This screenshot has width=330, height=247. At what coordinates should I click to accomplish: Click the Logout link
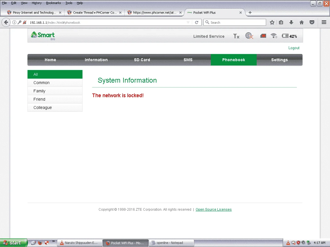point(294,48)
